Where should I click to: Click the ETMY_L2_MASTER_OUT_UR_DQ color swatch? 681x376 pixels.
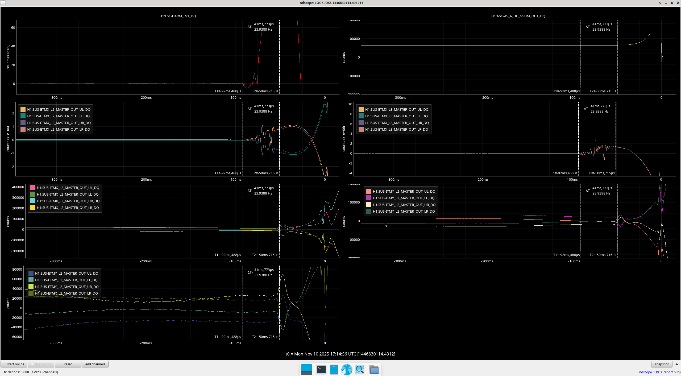coord(31,287)
